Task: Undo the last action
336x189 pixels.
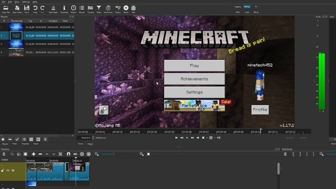Action: pos(35,8)
